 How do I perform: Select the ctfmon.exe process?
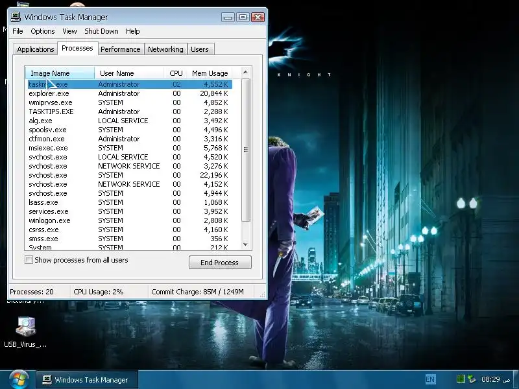[130, 139]
